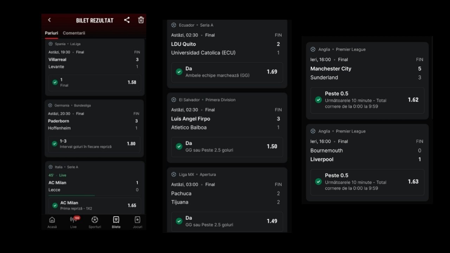
Task: Switch to the Comentarii tab
Action: pyautogui.click(x=74, y=33)
